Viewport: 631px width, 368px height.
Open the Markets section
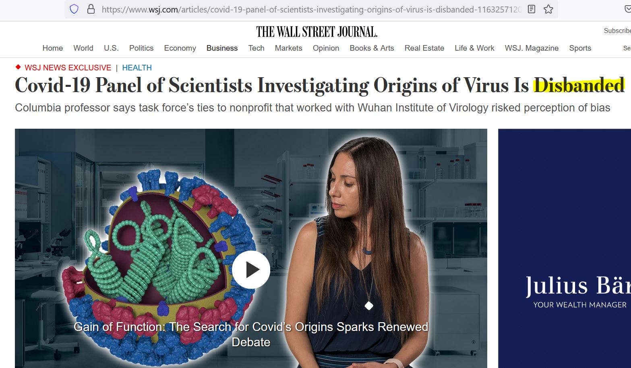click(288, 48)
